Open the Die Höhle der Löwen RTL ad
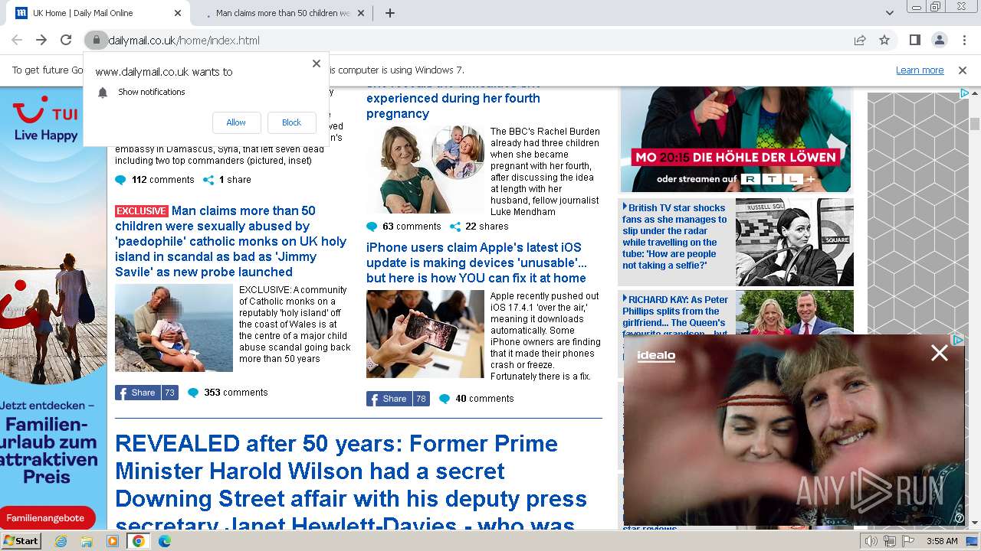The width and height of the screenshot is (981, 551). [736, 139]
